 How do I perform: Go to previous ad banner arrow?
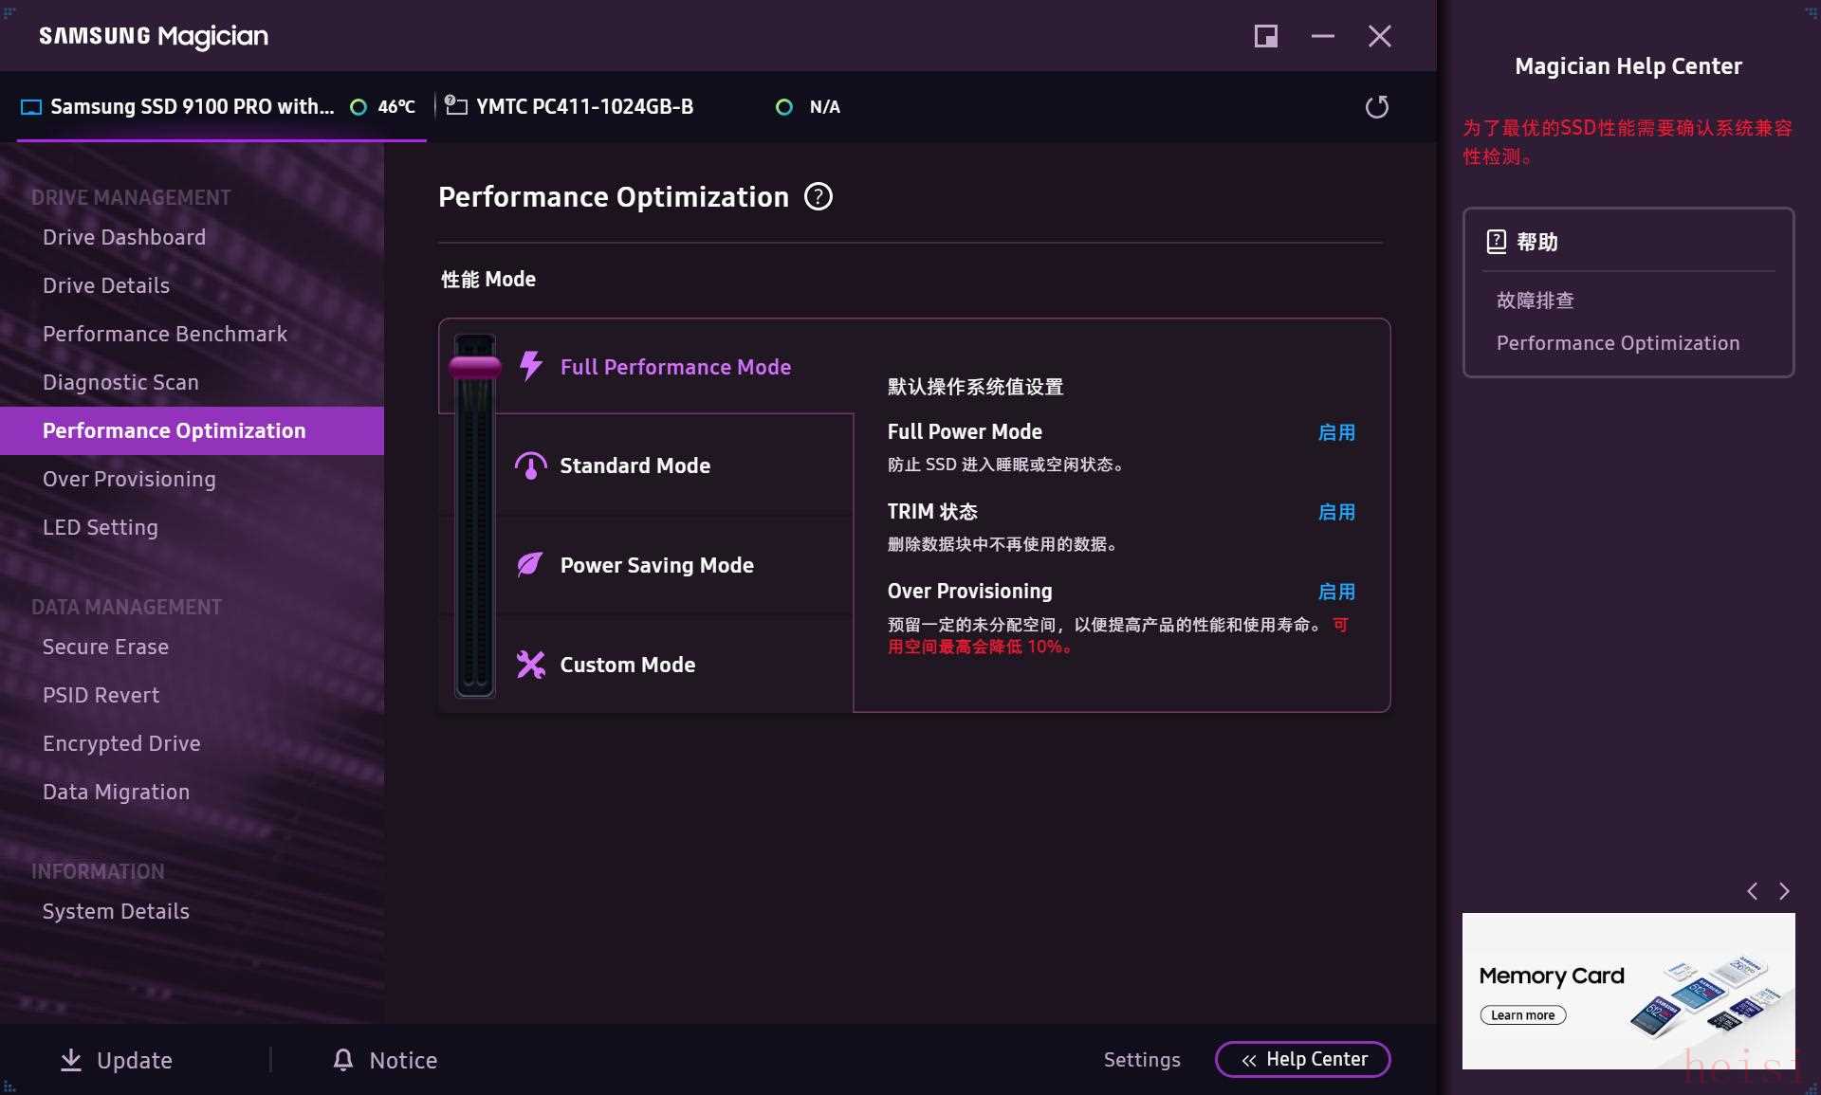tap(1753, 891)
